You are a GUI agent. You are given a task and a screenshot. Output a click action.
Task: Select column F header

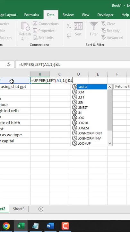tap(117, 74)
